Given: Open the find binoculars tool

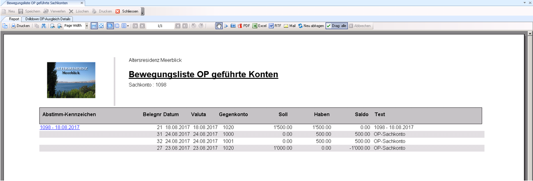Looking at the screenshot, I should (x=44, y=26).
